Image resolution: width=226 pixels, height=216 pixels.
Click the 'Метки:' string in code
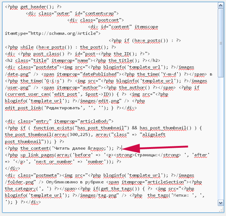(181, 195)
